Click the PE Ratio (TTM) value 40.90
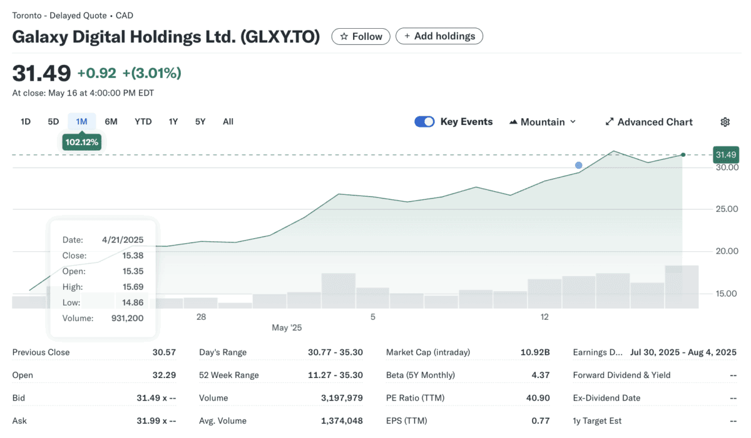 point(538,398)
